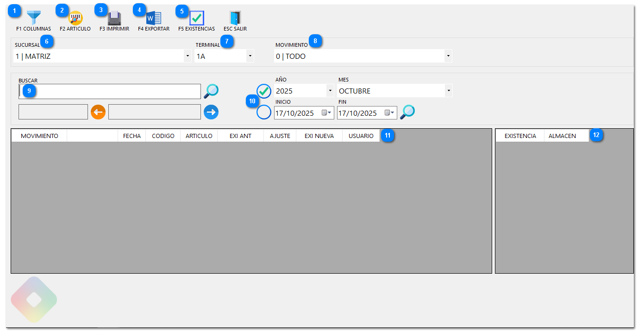638x332 pixels.
Task: Exit using the ESC Salir door icon
Action: coord(235,19)
